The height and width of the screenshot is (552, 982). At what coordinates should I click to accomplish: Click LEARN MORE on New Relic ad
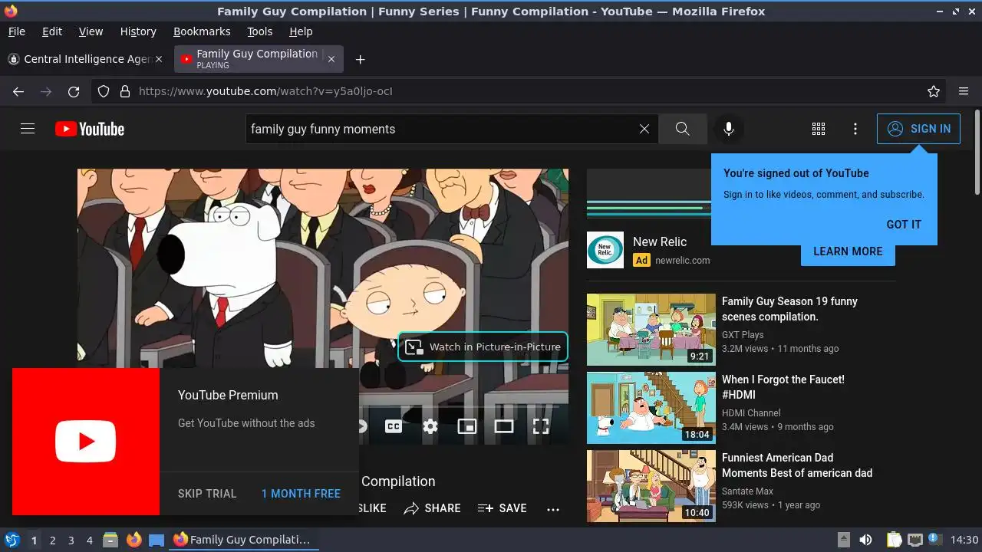[x=848, y=251]
